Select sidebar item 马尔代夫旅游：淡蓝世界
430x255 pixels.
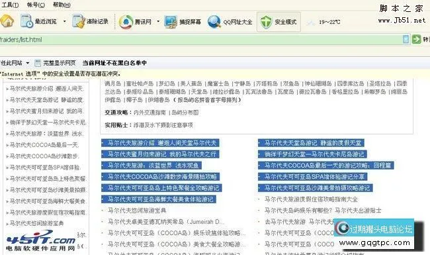(x=46, y=134)
